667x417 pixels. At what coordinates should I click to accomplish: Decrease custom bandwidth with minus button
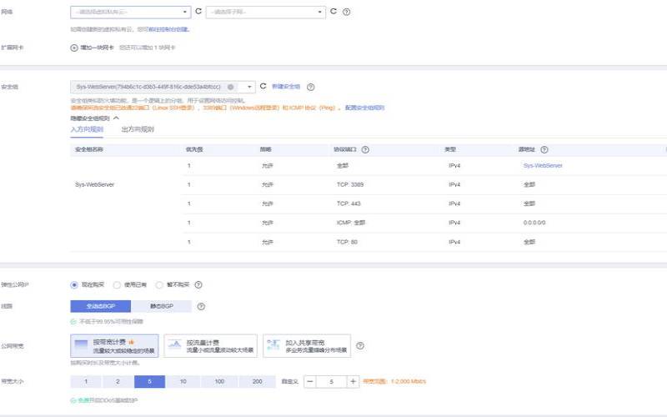click(x=310, y=382)
